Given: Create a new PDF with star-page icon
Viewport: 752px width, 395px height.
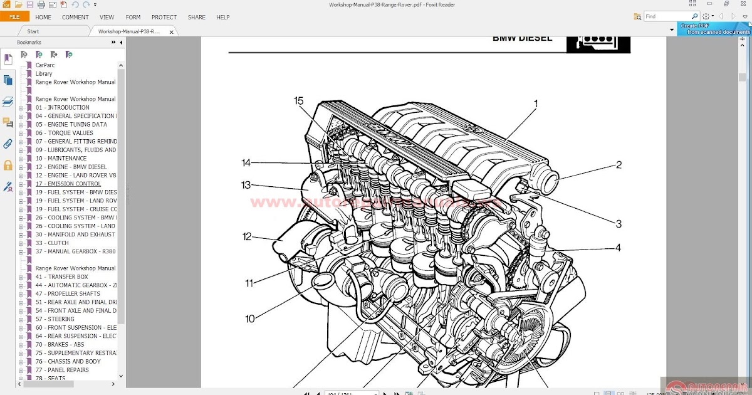Looking at the screenshot, I should coord(64,5).
